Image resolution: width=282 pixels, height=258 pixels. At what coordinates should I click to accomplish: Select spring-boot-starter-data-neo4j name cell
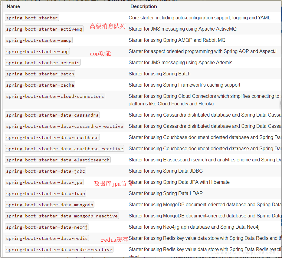(47, 227)
